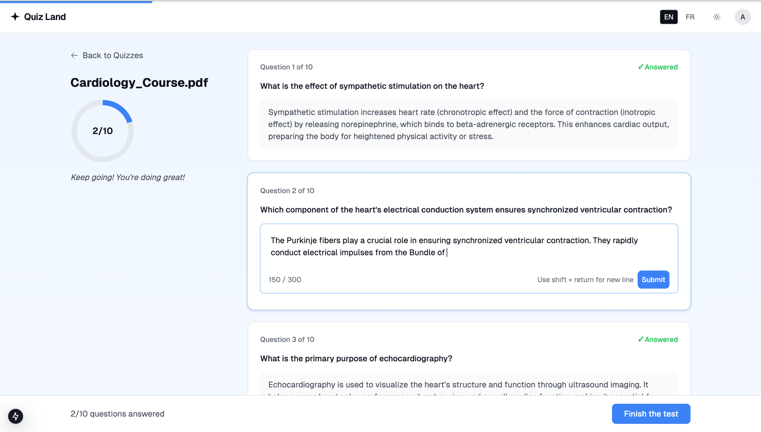The height and width of the screenshot is (432, 761).
Task: Focus the Question 2 answer text field
Action: pyautogui.click(x=468, y=246)
